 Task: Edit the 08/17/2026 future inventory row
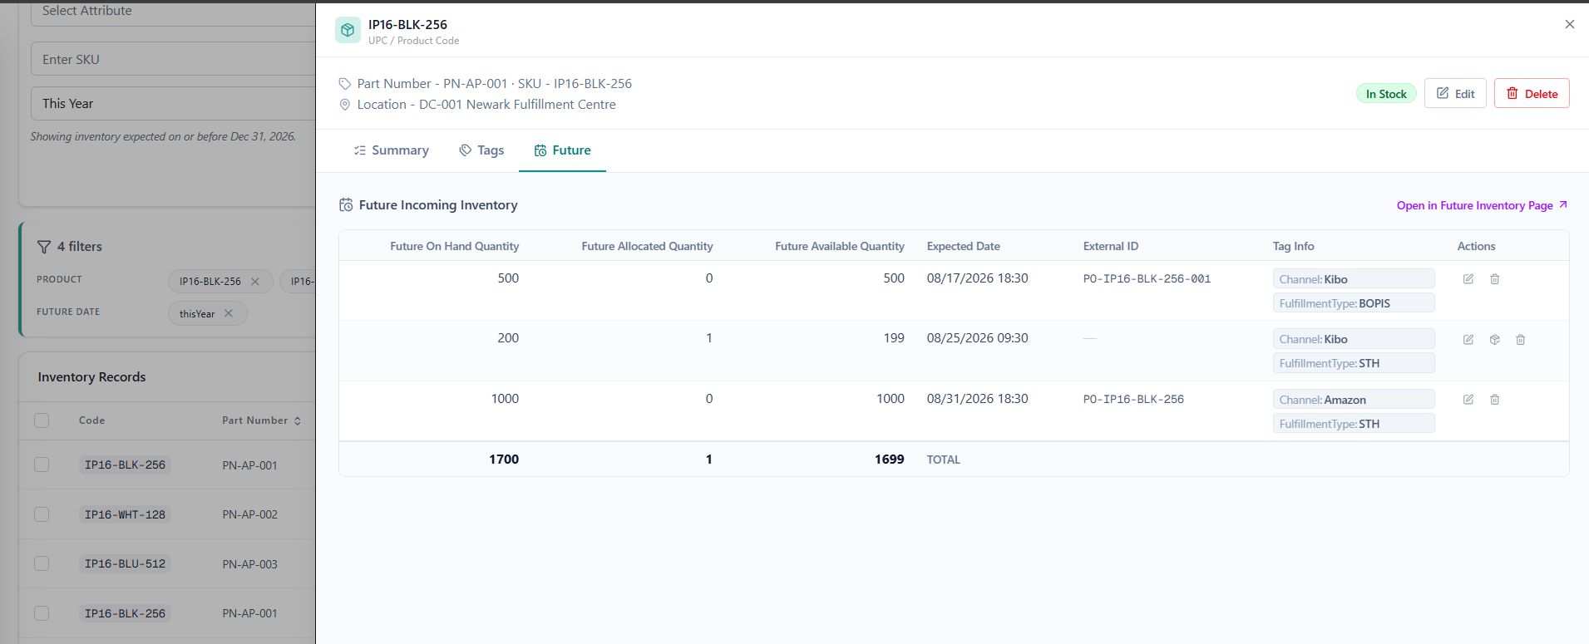point(1468,279)
